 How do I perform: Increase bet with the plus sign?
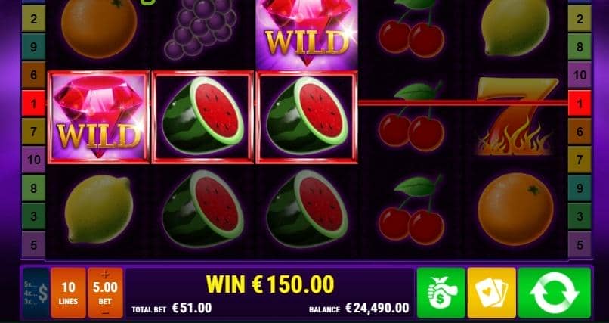pos(105,275)
